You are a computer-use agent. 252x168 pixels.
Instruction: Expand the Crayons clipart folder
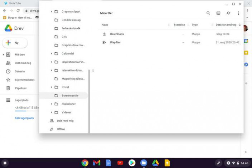click(x=52, y=11)
